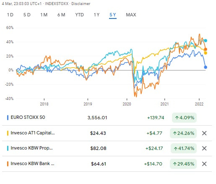
Task: Click the +139.74 change value
Action: (x=156, y=118)
